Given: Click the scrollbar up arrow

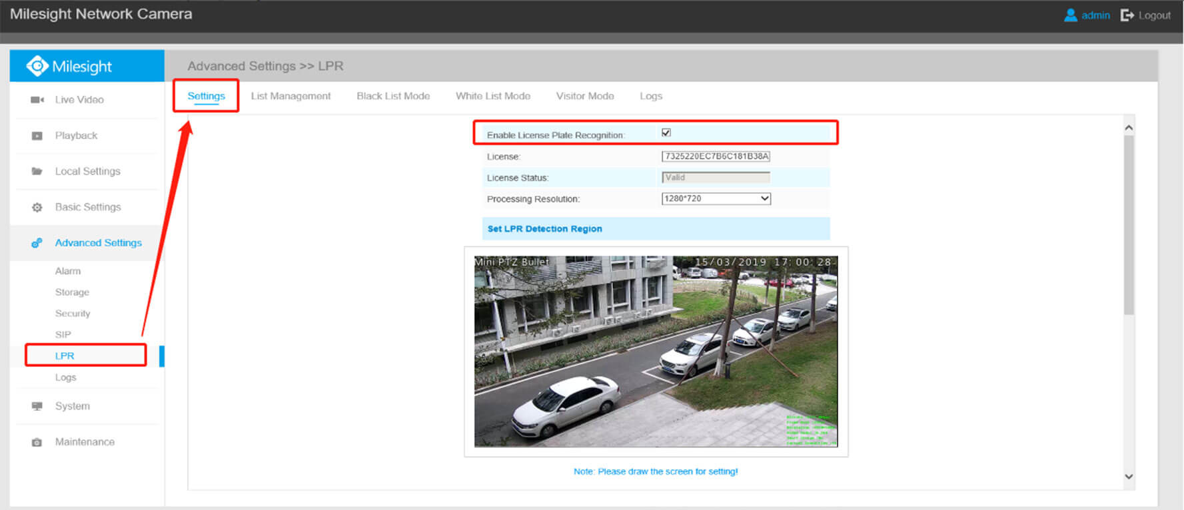Looking at the screenshot, I should click(1129, 127).
